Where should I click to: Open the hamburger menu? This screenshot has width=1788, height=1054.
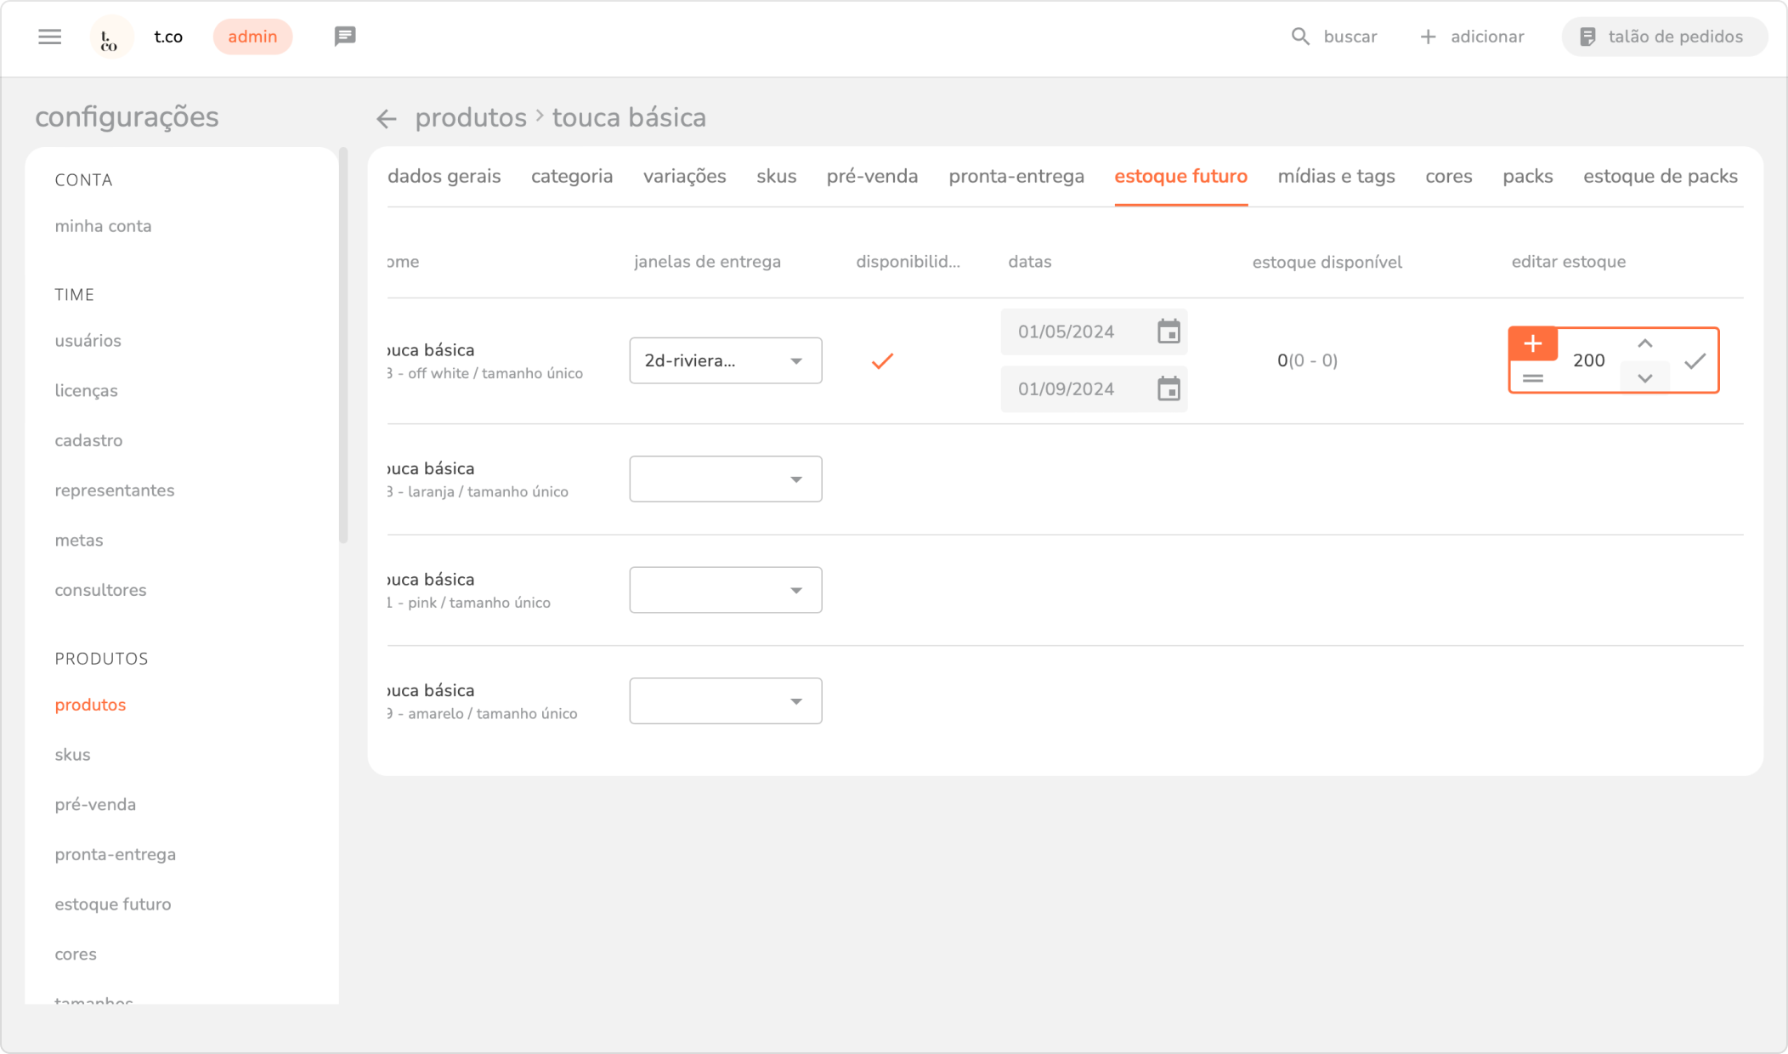(49, 37)
